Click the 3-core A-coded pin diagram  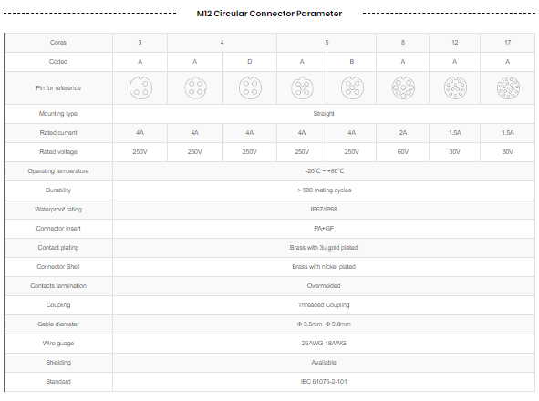140,88
